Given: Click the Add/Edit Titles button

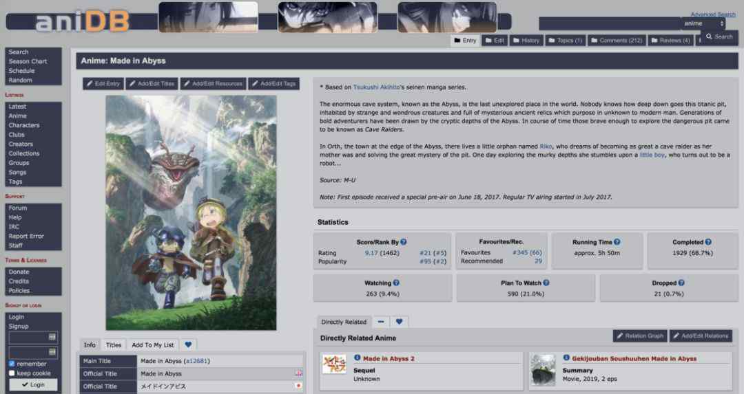Looking at the screenshot, I should coord(152,84).
